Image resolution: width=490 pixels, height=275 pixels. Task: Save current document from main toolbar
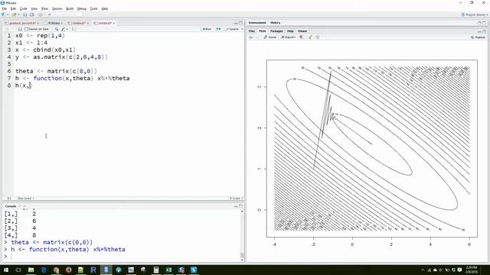coord(25,15)
